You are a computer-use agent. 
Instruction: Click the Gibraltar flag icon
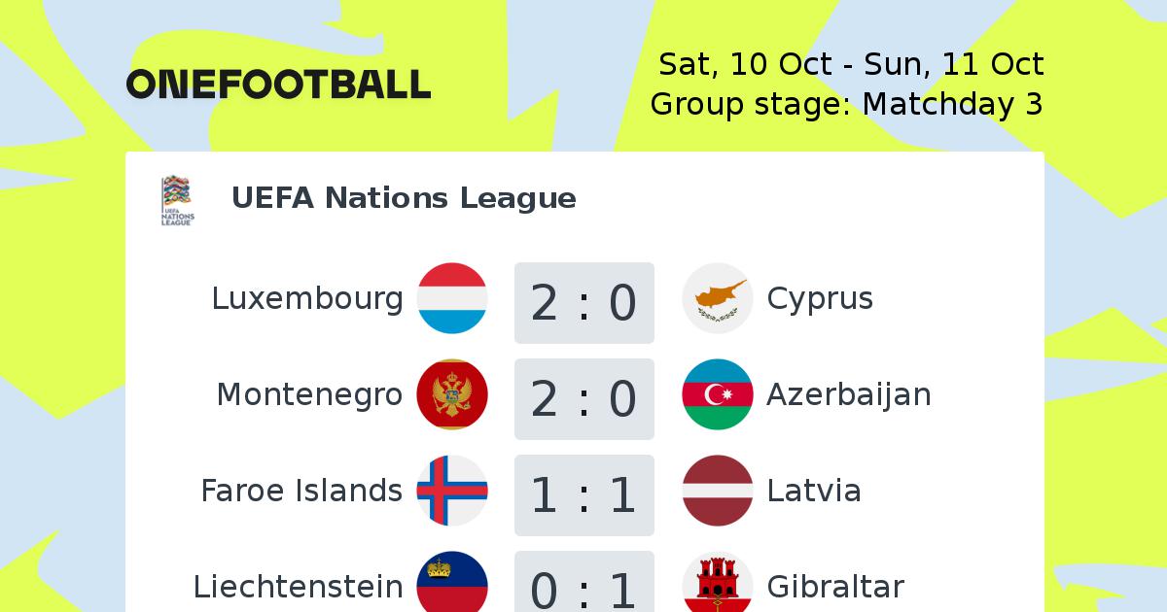click(718, 582)
